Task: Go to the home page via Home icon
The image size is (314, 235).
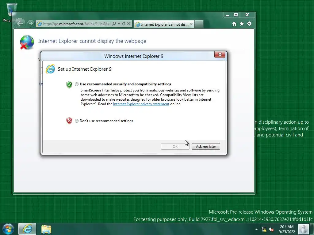Action: point(234,24)
